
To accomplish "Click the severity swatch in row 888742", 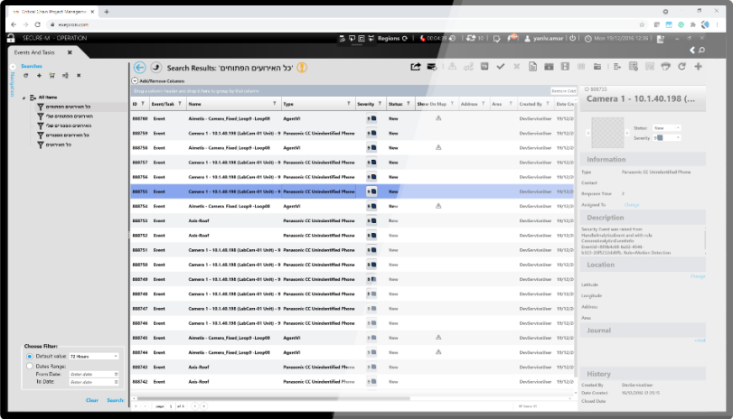I will click(371, 382).
